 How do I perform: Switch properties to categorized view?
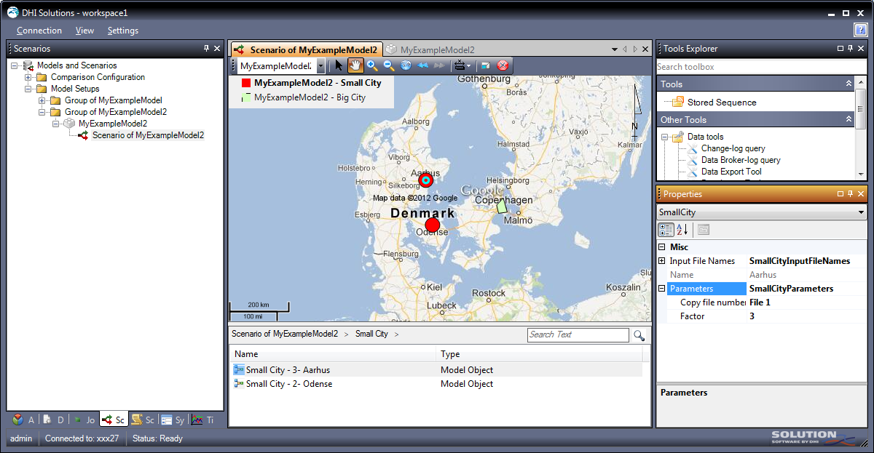point(666,230)
